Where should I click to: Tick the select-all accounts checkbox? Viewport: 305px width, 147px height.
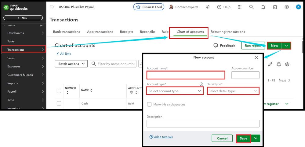(x=59, y=91)
